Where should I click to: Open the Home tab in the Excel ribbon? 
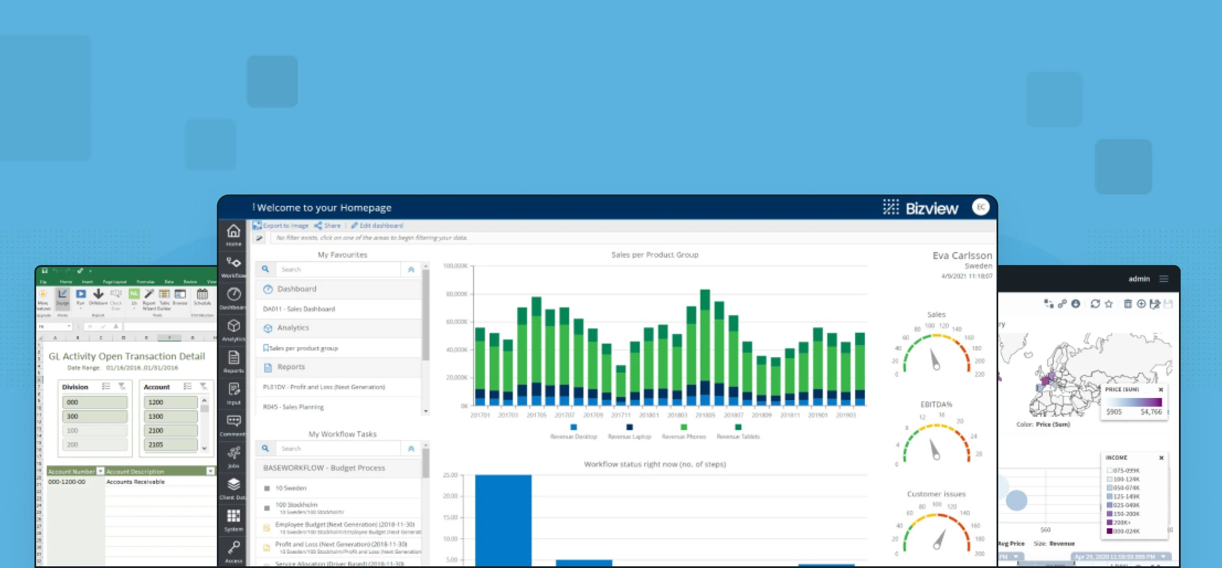point(66,281)
